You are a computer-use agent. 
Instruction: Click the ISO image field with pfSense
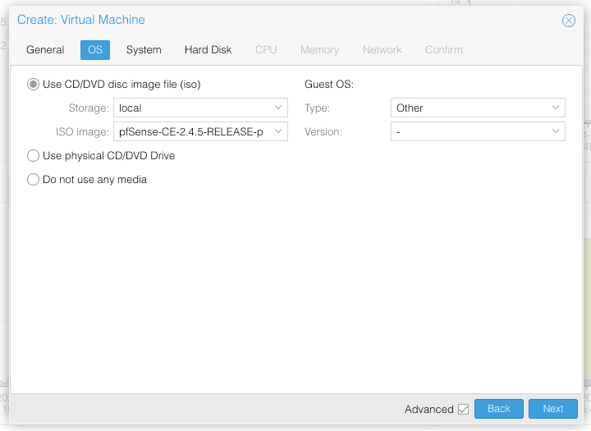pos(190,131)
